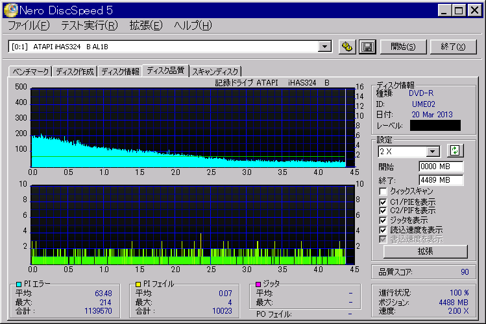This screenshot has width=486, height=324.
Task: Click the PI error graph
Action: [193, 128]
